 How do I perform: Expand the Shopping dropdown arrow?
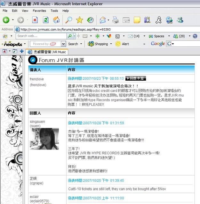coord(111,44)
